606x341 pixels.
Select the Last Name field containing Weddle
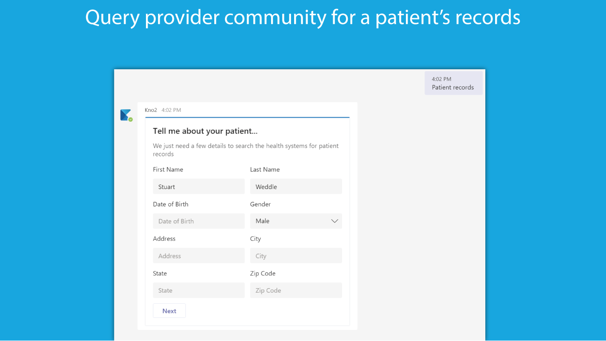[296, 186]
